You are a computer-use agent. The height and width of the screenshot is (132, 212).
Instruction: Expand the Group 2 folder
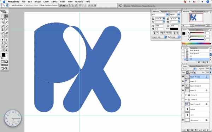(186, 100)
